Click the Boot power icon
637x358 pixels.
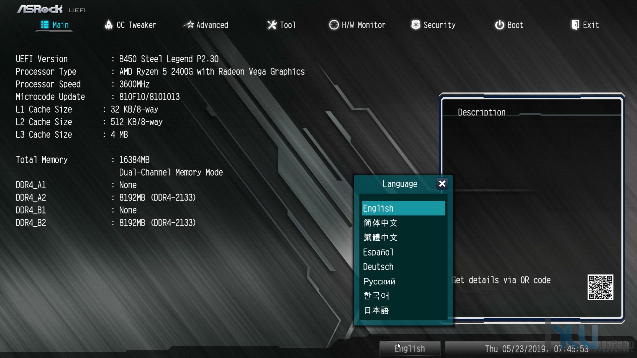[x=499, y=25]
